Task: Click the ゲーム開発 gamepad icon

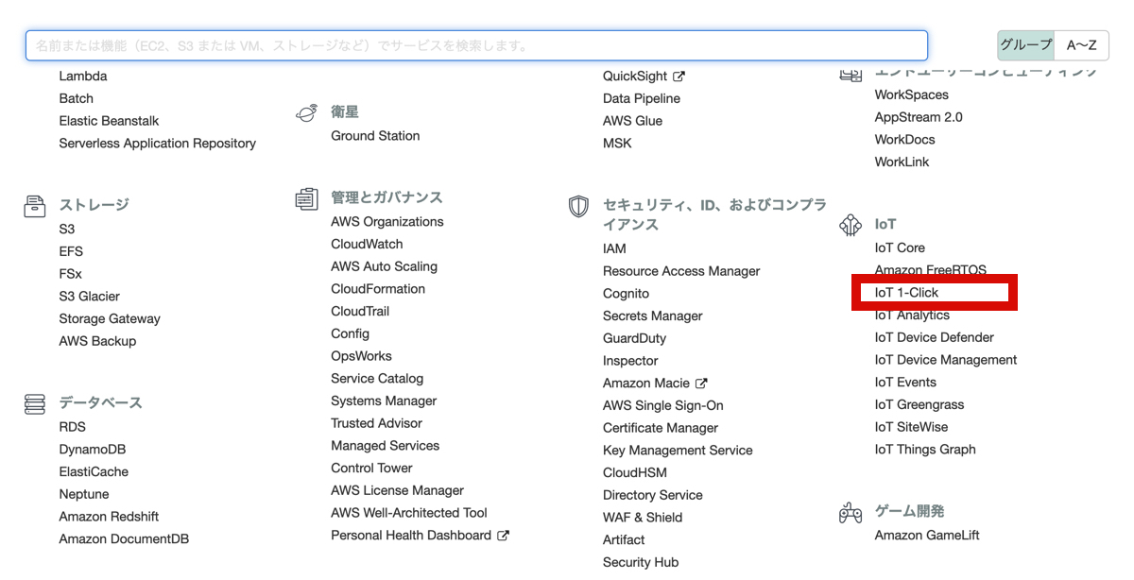Action: point(850,513)
